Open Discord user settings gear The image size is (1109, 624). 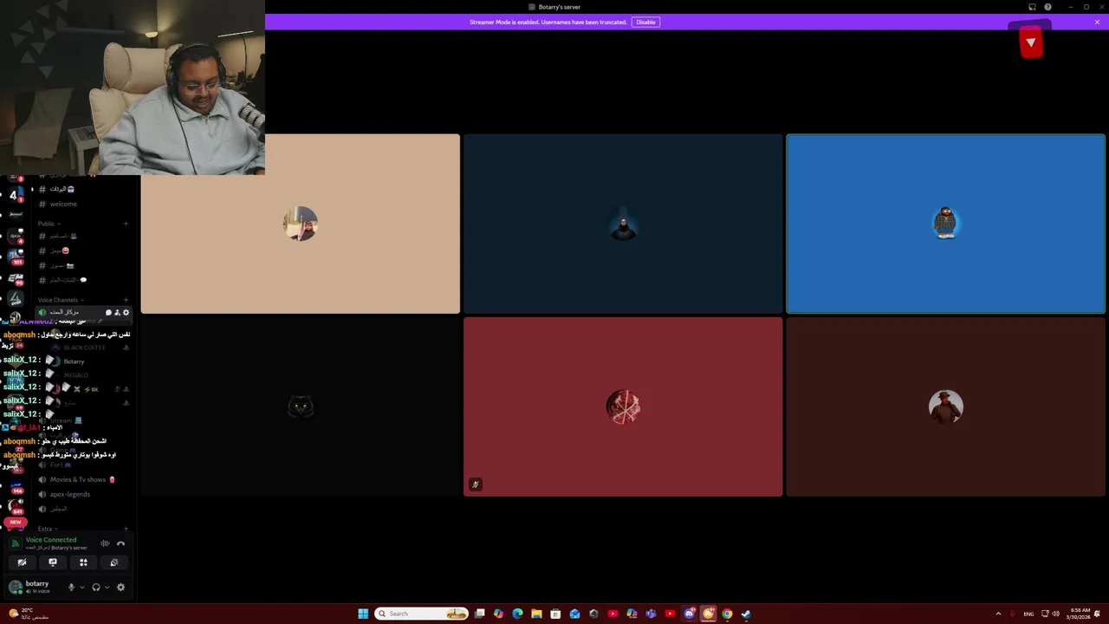120,587
